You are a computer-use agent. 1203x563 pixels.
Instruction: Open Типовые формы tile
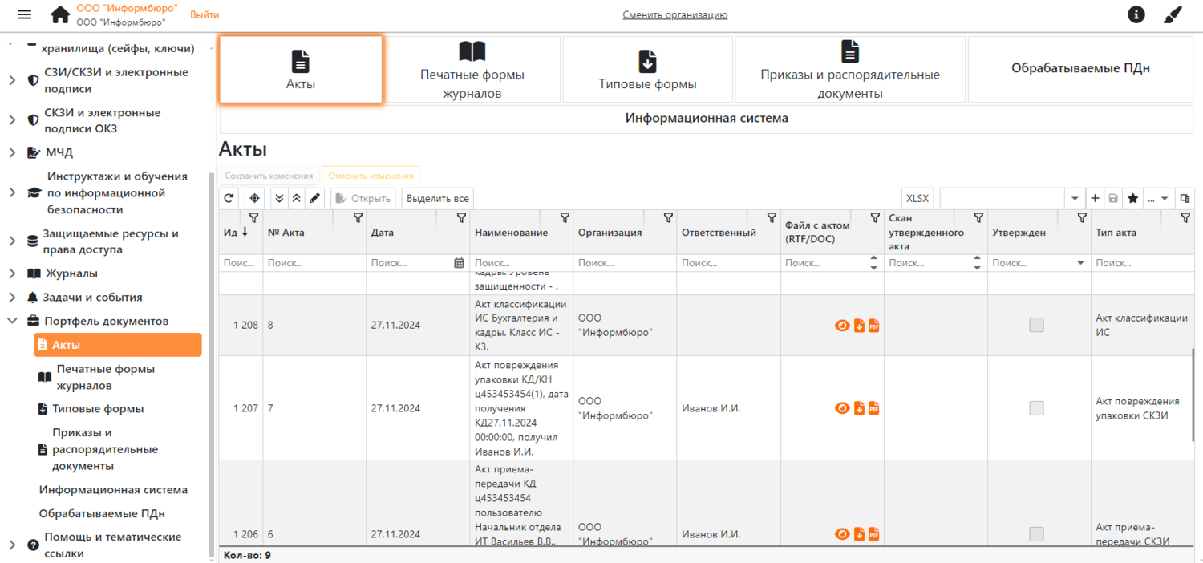click(x=647, y=69)
